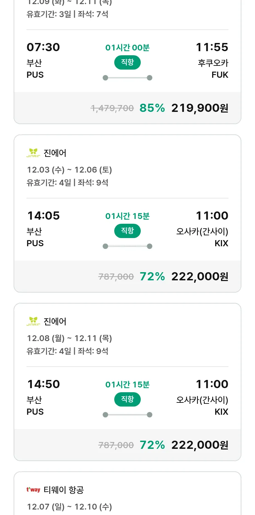Click the 티웨이 항공 airline name
255x515 pixels.
tap(64, 490)
